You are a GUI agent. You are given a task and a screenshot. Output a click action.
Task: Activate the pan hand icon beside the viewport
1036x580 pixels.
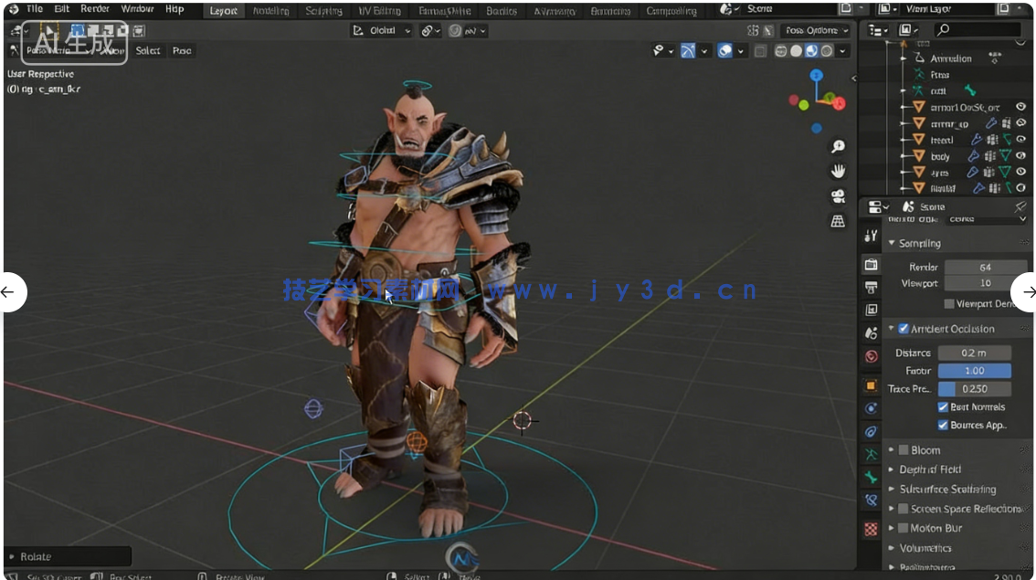(838, 171)
